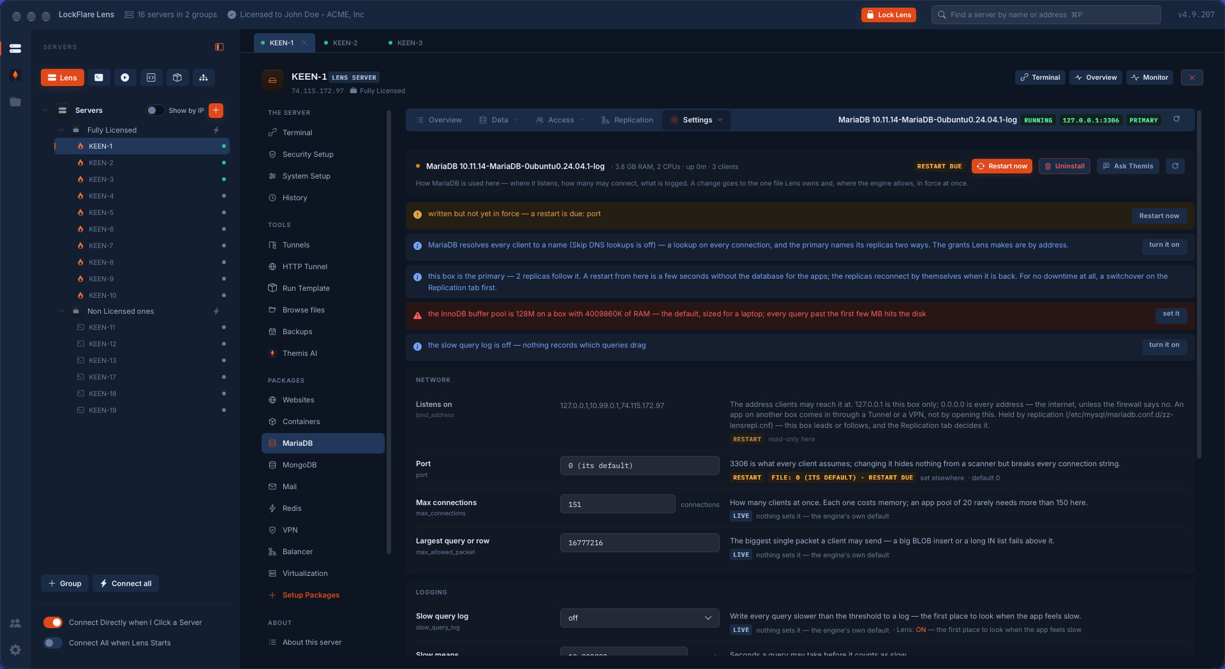Open HTTP Tunnel tool
This screenshot has width=1225, height=669.
coord(323,267)
